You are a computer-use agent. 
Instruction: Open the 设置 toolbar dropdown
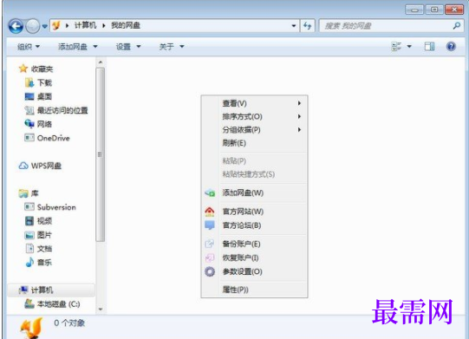128,47
